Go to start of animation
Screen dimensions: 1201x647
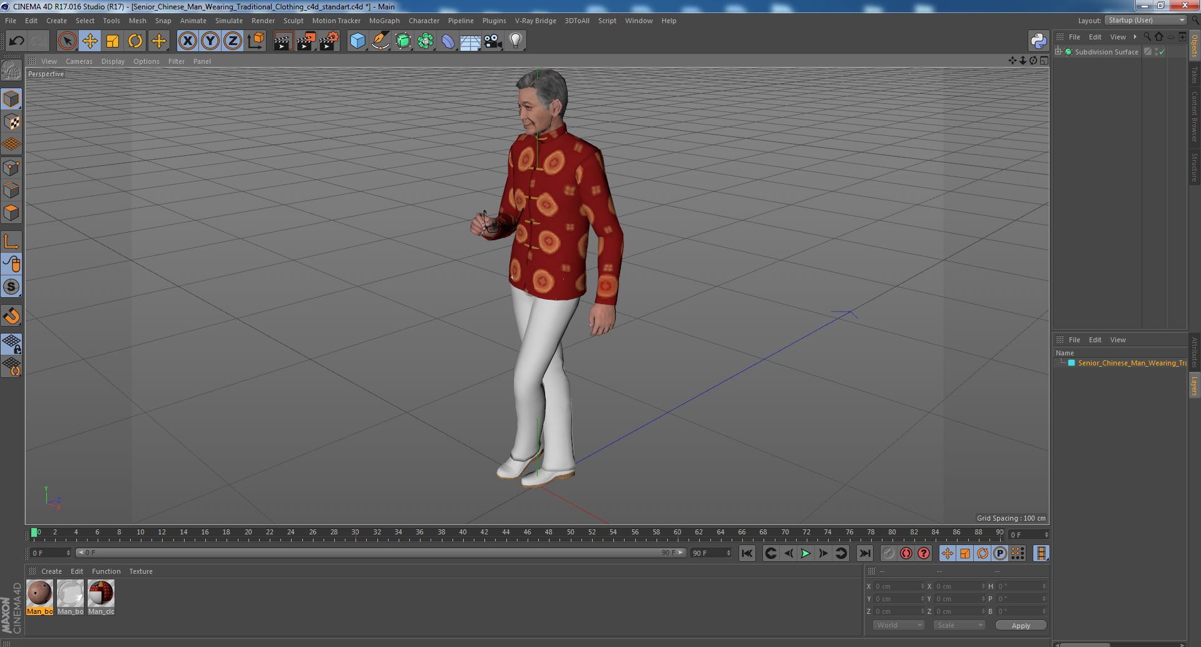pos(747,553)
